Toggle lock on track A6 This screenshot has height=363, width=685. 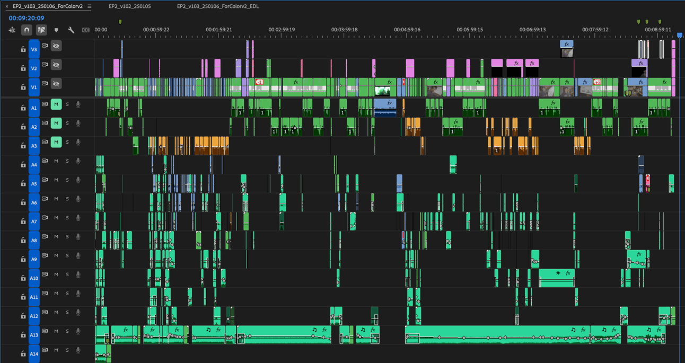23,202
